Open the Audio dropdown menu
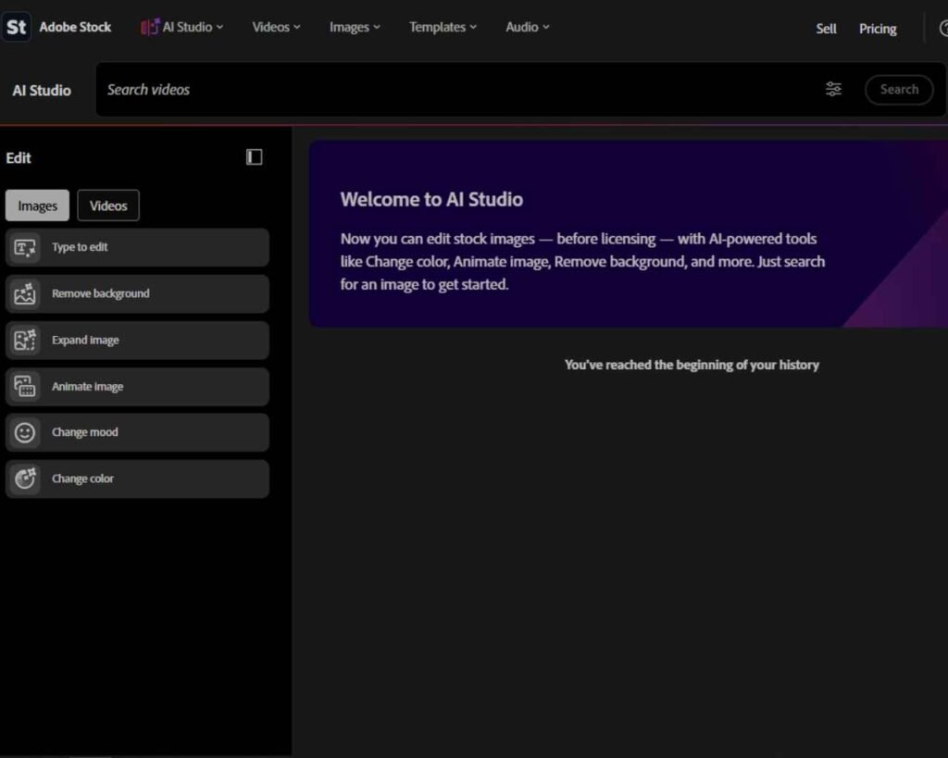 [527, 28]
